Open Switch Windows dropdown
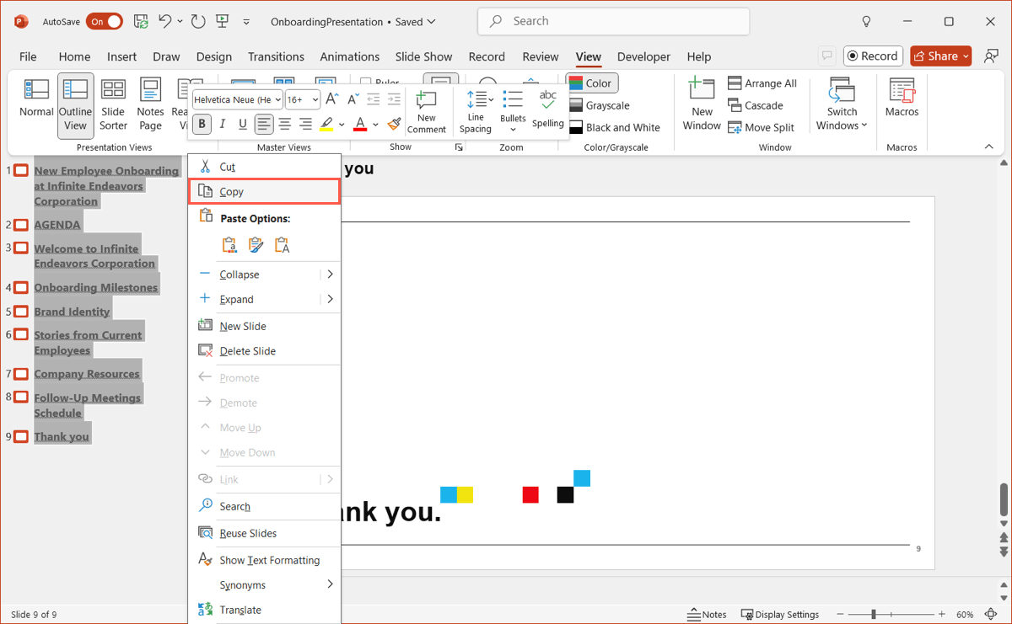This screenshot has height=624, width=1012. (x=842, y=104)
